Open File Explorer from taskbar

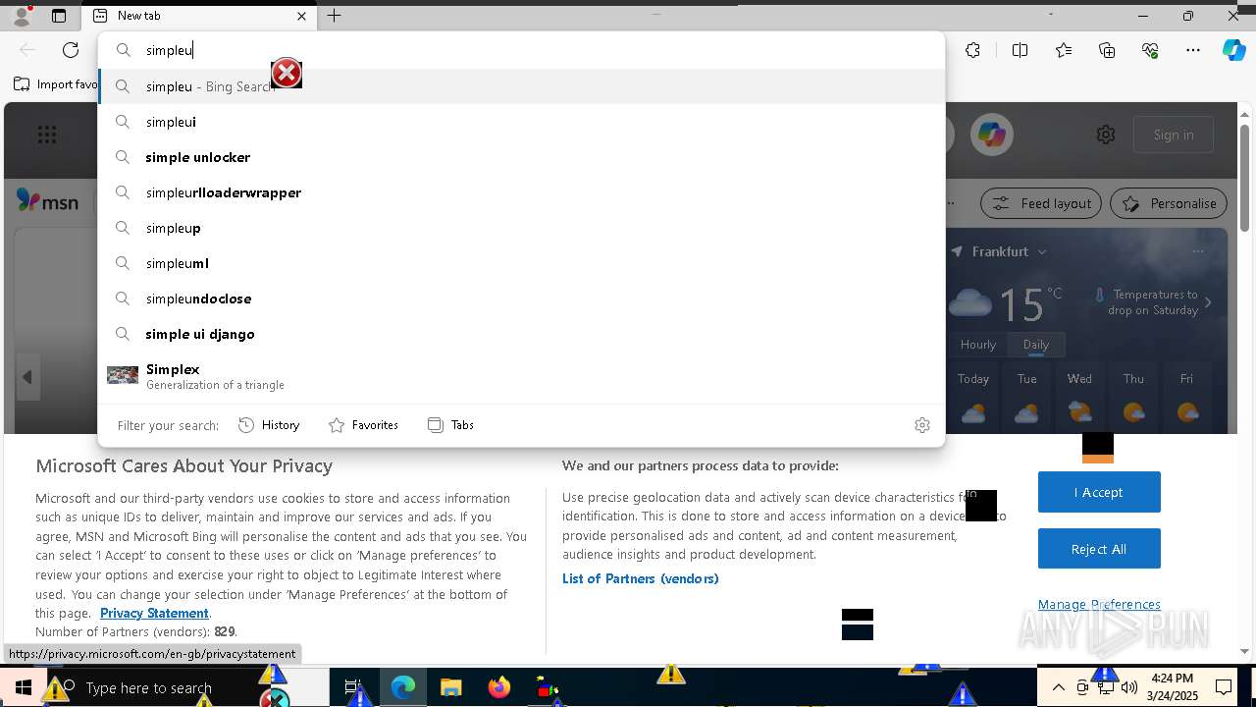450,687
